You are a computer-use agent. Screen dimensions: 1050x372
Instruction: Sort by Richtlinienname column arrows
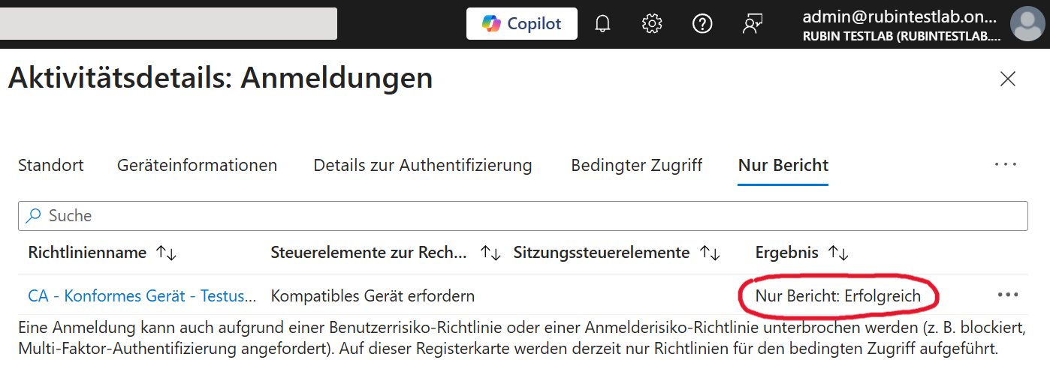[166, 253]
